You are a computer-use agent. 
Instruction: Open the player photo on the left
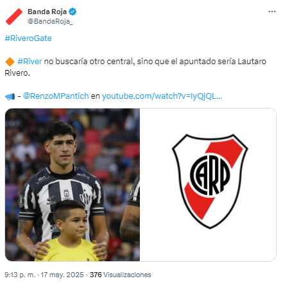(73, 185)
